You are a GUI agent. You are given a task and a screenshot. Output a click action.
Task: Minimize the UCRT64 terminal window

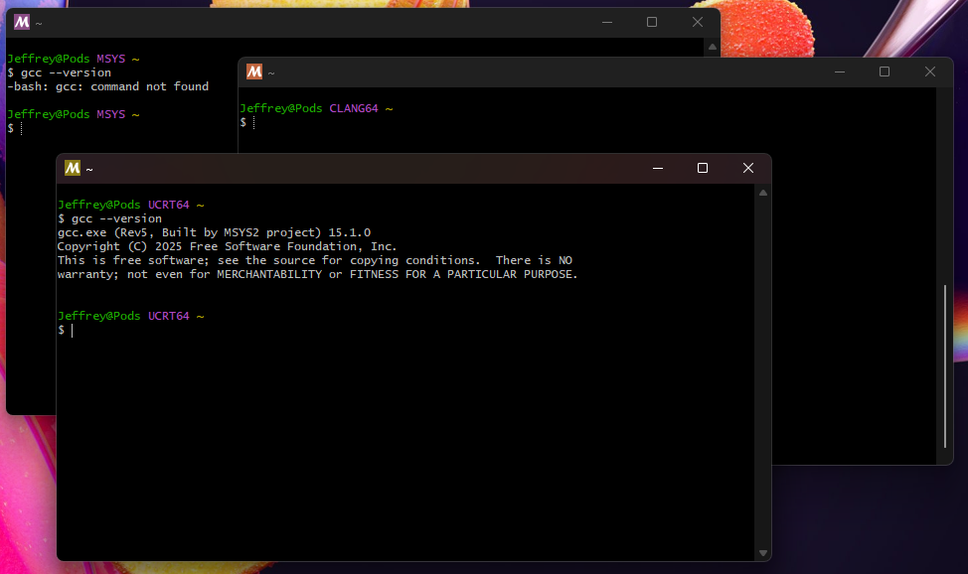(x=658, y=168)
